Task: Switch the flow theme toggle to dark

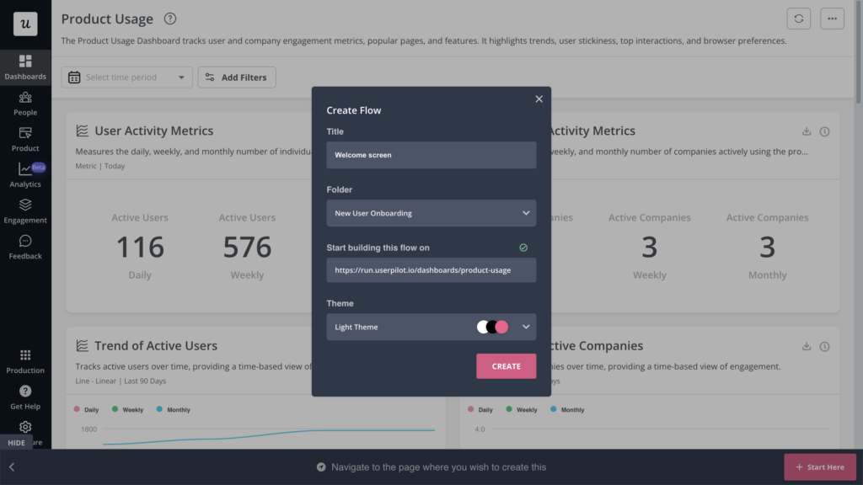Action: (491, 327)
